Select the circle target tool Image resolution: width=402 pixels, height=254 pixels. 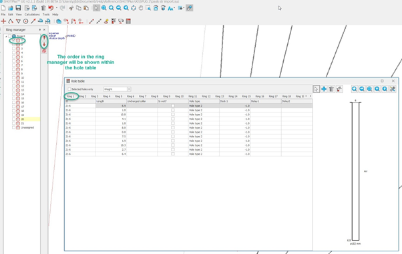point(25,21)
